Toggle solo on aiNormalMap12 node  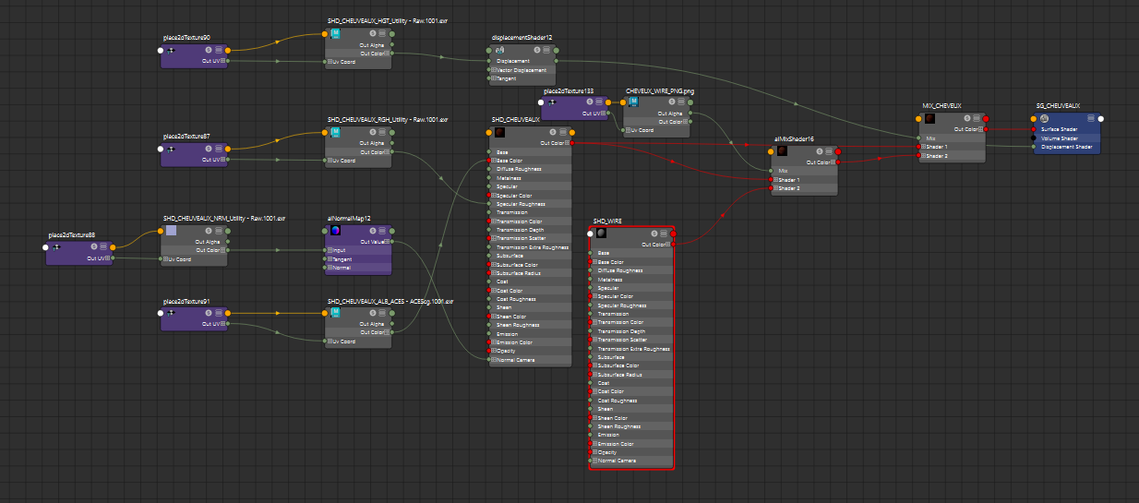(x=373, y=231)
